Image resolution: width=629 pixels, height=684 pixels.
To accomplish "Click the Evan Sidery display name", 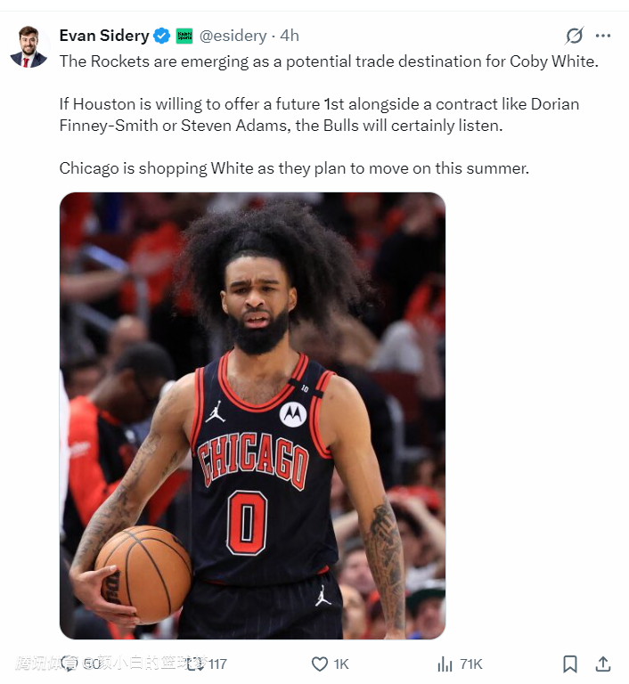I will [104, 36].
